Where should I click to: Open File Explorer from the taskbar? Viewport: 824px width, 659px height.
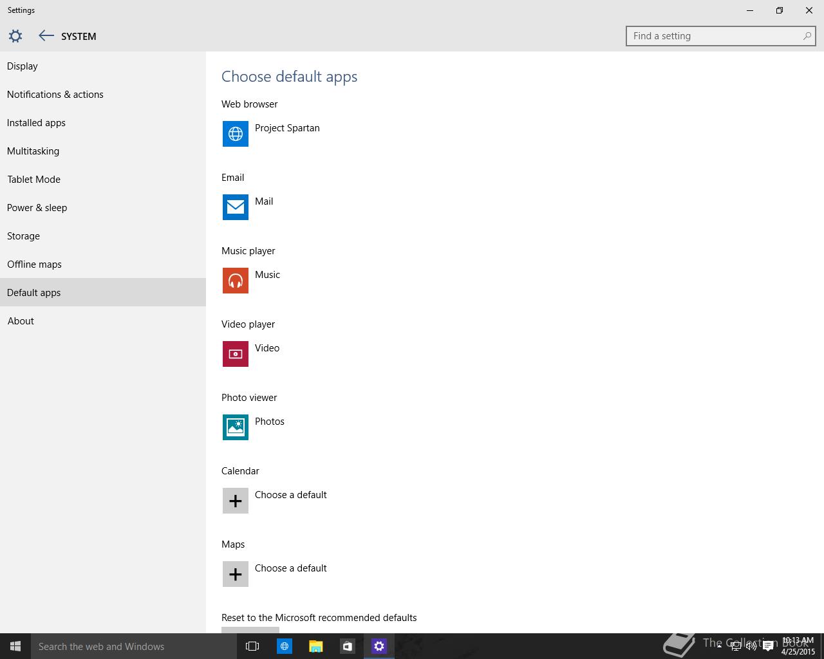[315, 646]
